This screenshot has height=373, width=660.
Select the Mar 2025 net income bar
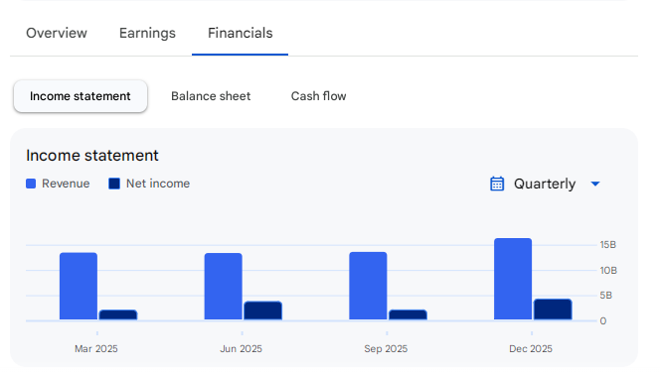(118, 315)
